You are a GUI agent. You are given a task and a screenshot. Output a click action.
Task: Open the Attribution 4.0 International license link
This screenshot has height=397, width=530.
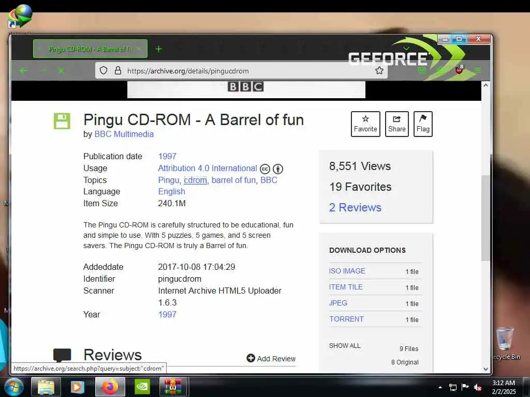tap(208, 168)
